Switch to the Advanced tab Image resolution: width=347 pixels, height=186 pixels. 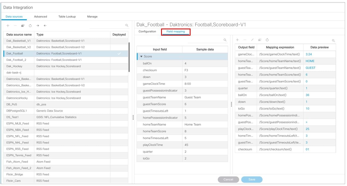click(x=40, y=17)
